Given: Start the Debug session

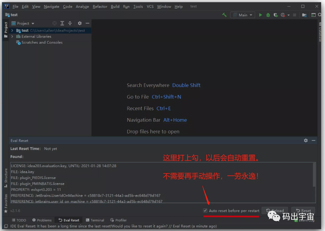Looking at the screenshot, I should pos(268,15).
